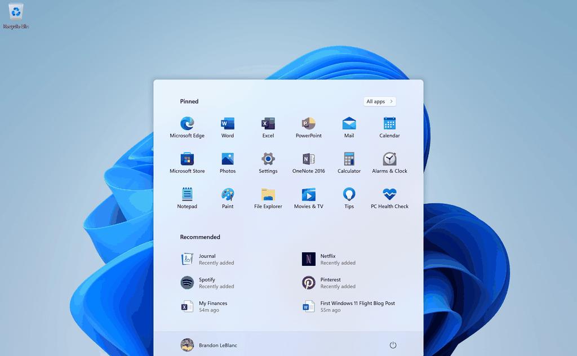The image size is (577, 356).
Task: Open the Settings gear app
Action: click(268, 162)
